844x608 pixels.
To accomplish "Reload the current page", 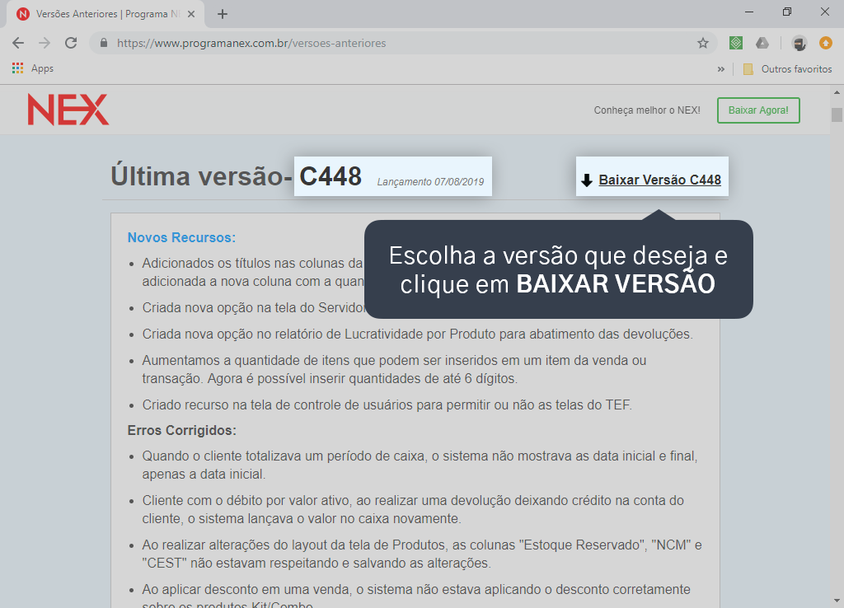I will [x=70, y=42].
